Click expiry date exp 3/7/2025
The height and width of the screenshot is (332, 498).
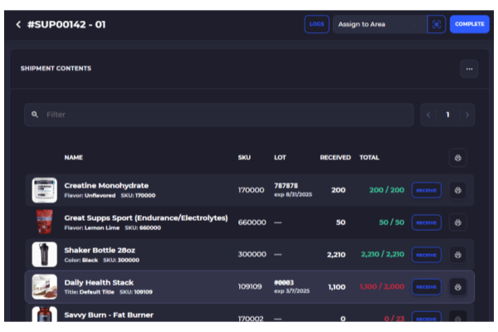(292, 291)
